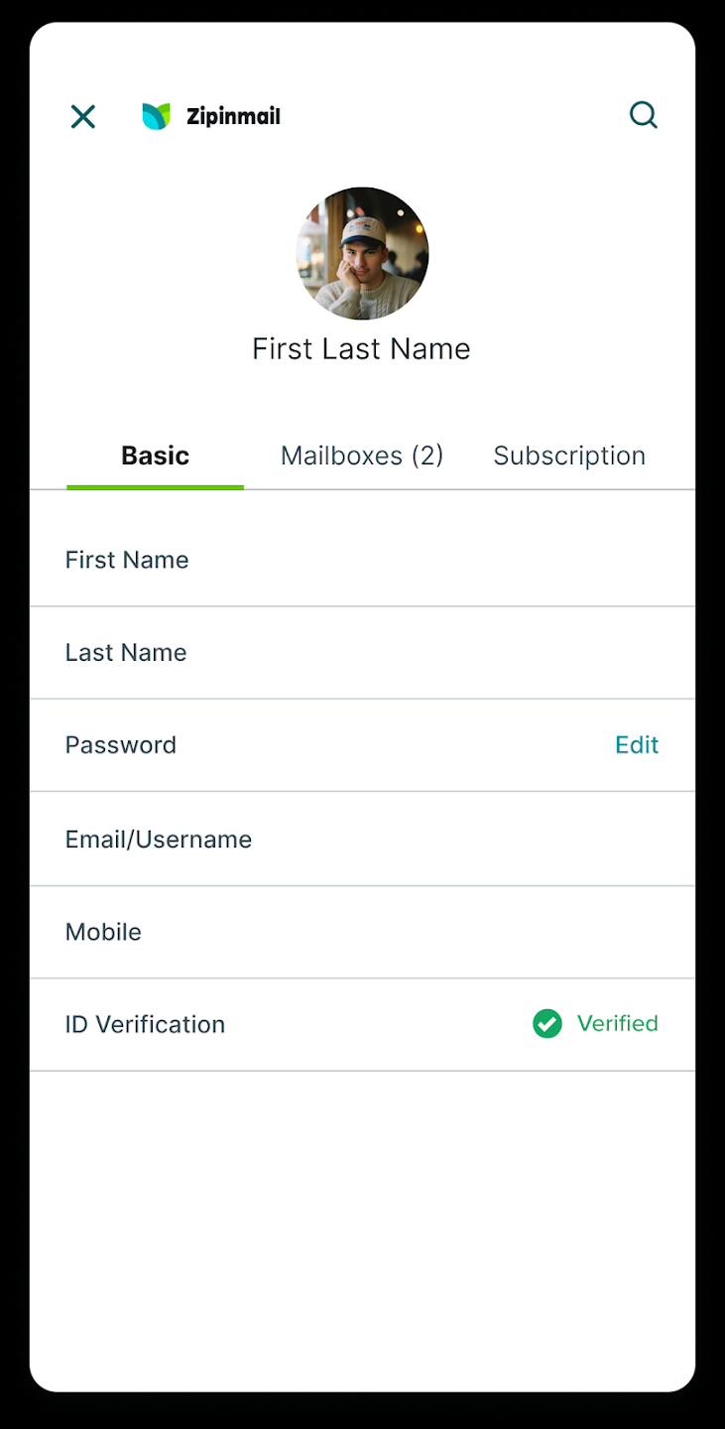Click the Mobile label text
This screenshot has width=725, height=1429.
103,932
